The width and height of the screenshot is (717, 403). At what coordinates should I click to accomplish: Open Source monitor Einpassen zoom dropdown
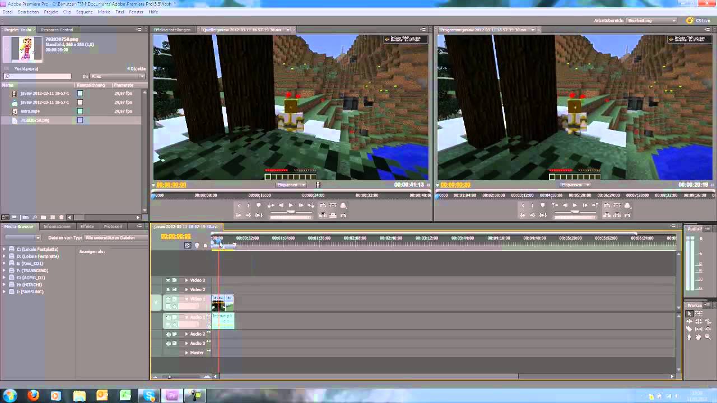291,185
